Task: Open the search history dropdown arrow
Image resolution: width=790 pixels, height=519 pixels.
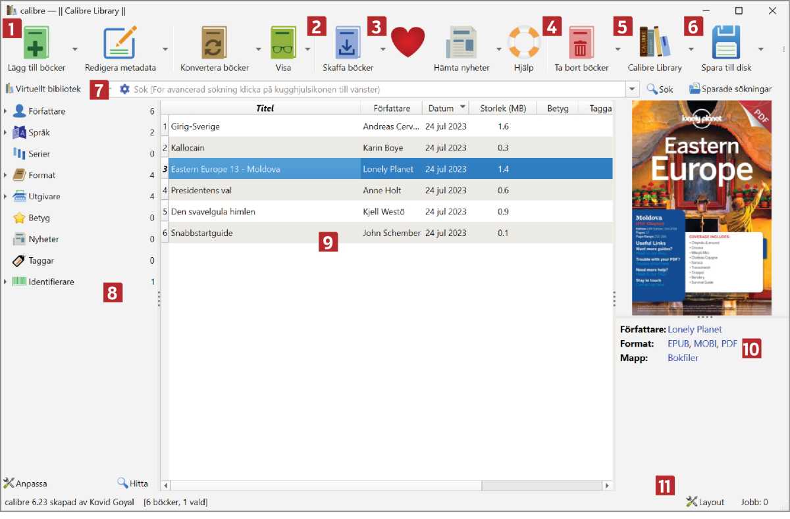Action: [x=633, y=89]
